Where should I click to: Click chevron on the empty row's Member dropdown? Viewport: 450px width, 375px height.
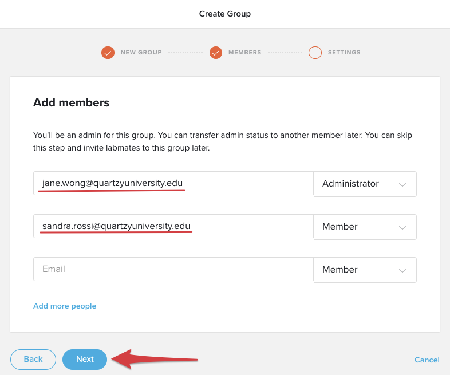click(402, 270)
